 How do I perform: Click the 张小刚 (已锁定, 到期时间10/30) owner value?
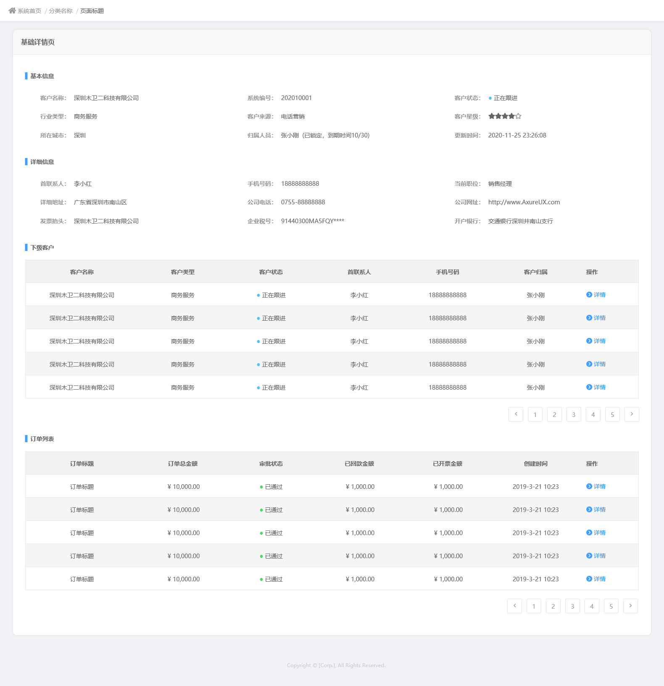(x=325, y=135)
